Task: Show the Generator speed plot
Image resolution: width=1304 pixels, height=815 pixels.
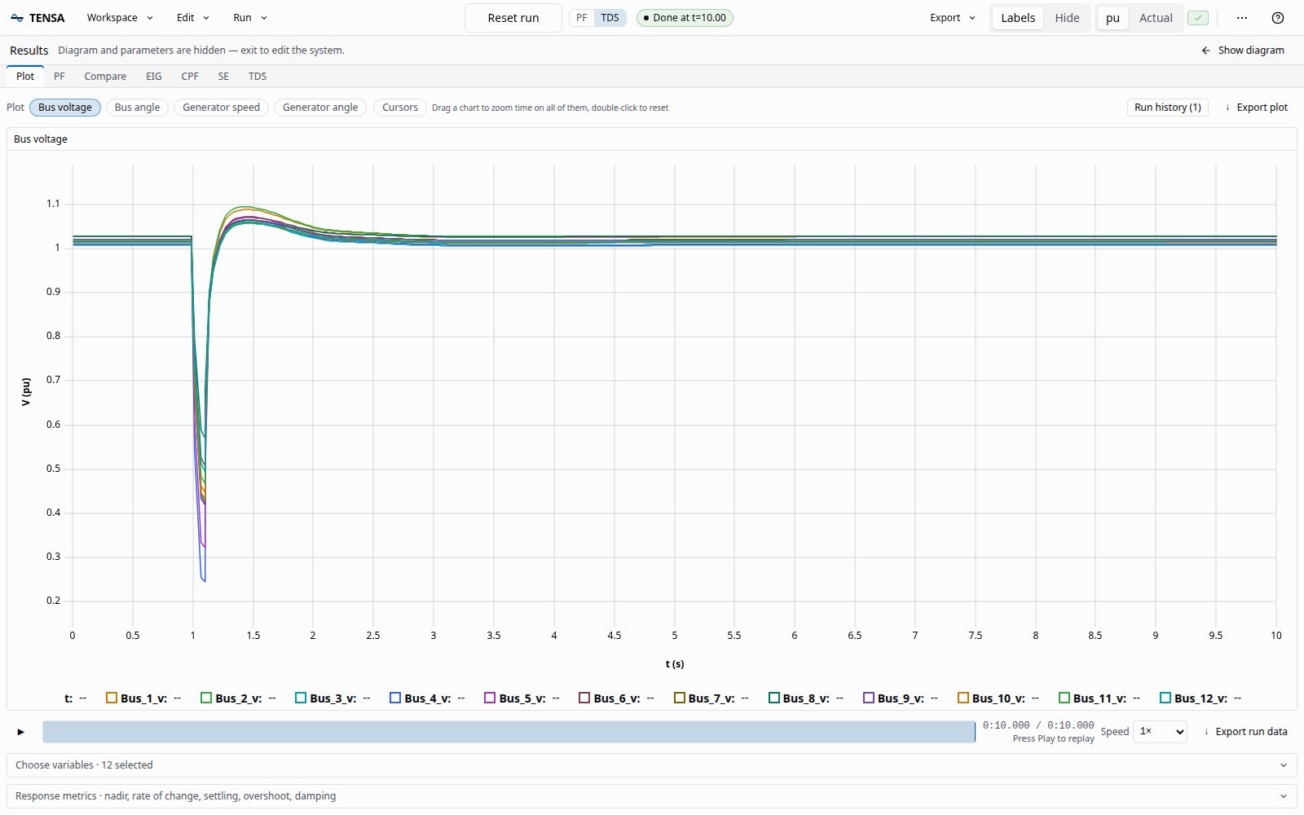Action: [x=221, y=108]
